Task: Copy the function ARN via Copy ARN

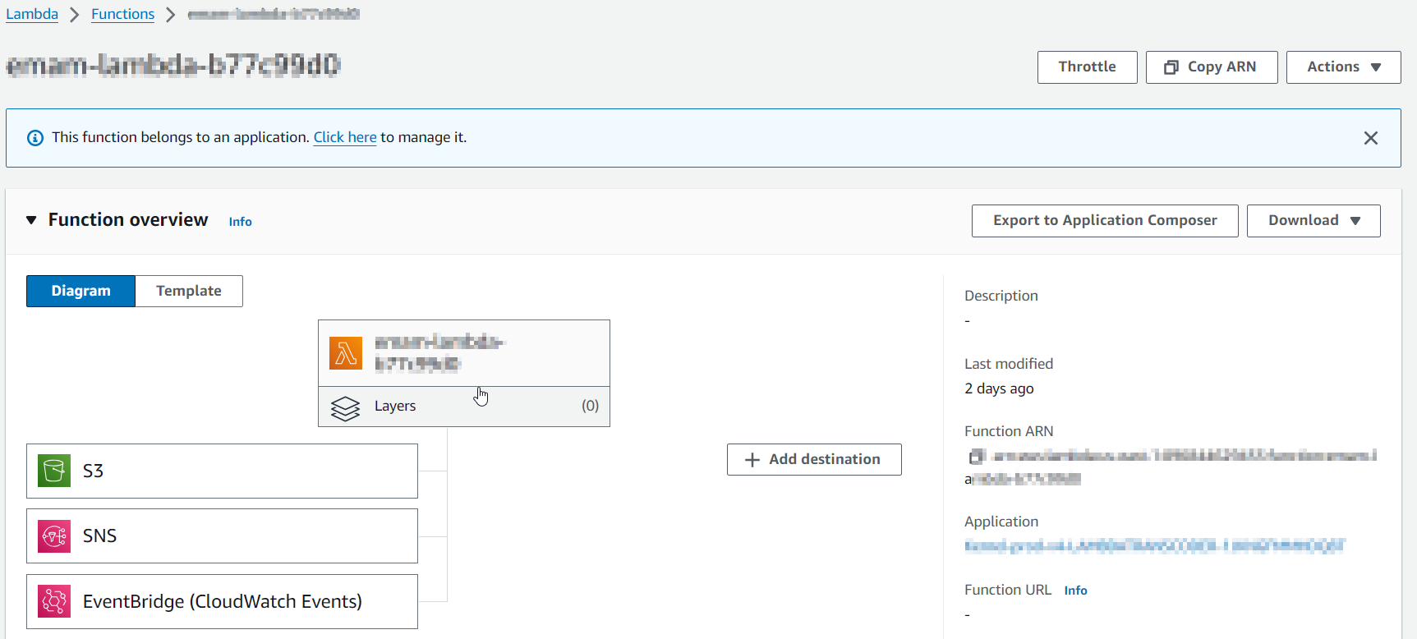Action: 1212,67
